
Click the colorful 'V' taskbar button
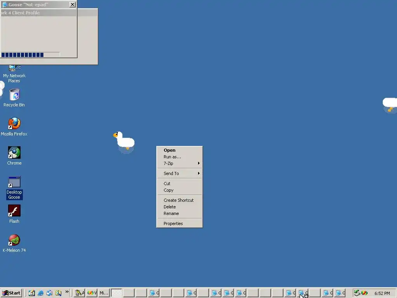pyautogui.click(x=91, y=293)
